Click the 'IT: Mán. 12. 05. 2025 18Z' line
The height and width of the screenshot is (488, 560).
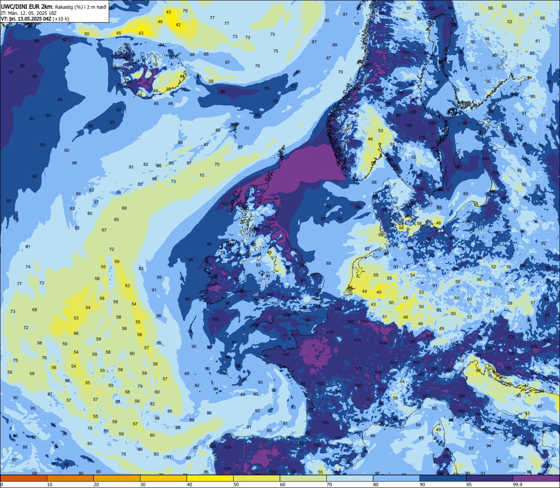29,13
